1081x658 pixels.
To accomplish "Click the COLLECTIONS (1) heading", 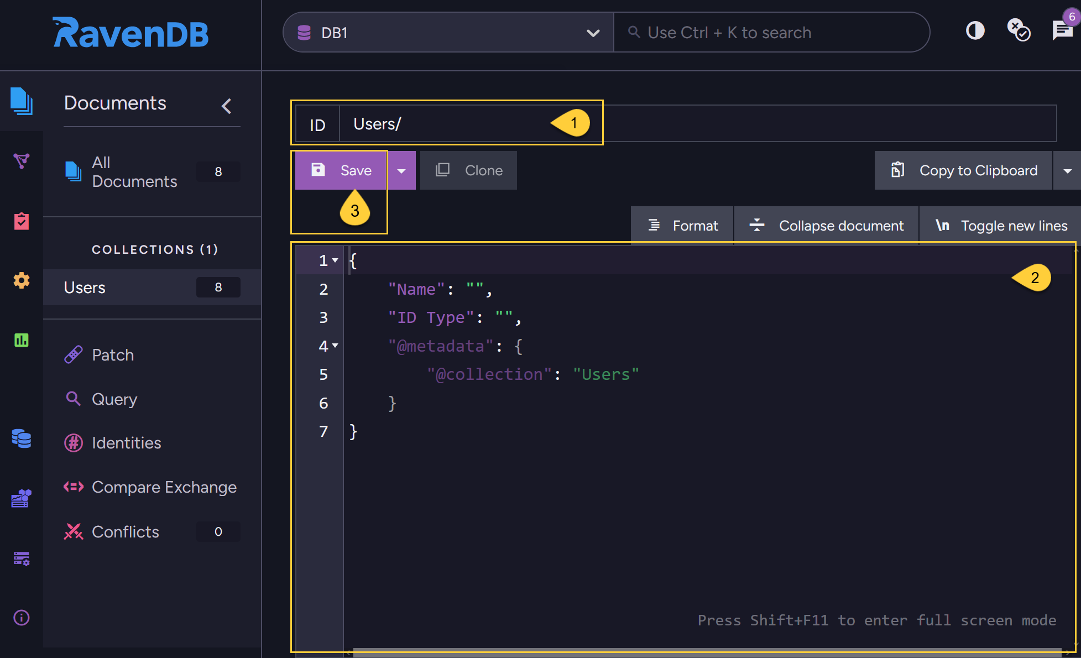I will click(x=155, y=249).
